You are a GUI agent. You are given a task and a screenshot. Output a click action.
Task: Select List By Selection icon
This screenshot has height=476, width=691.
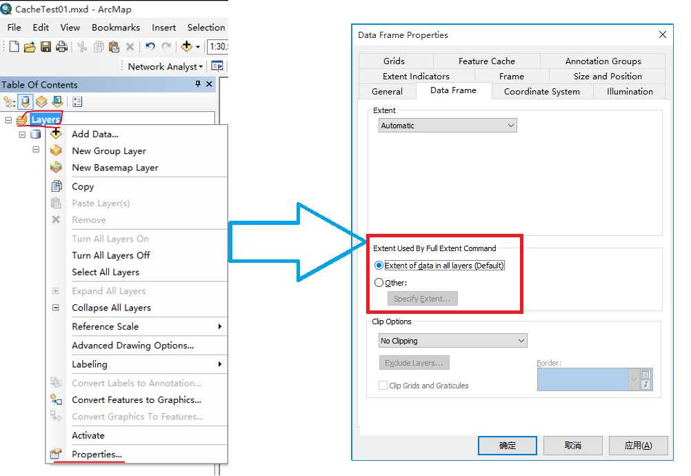point(57,102)
